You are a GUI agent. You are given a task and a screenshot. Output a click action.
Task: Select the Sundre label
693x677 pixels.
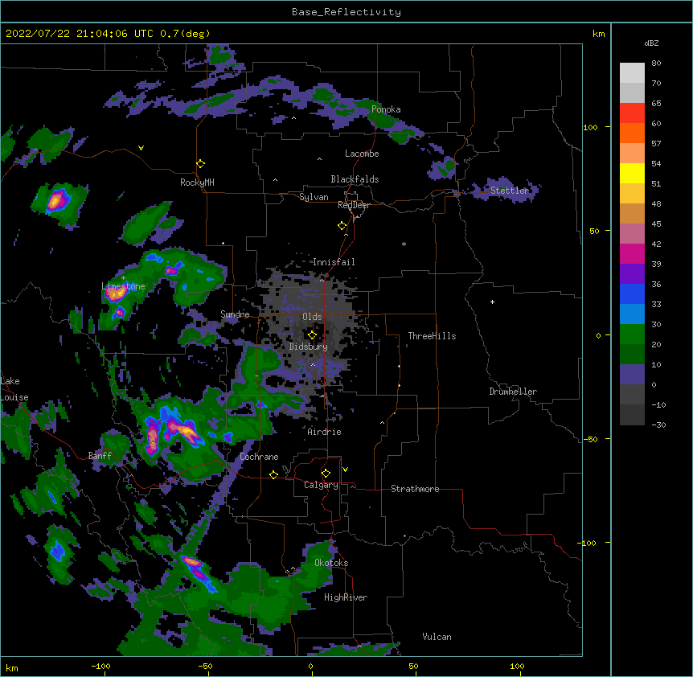235,314
